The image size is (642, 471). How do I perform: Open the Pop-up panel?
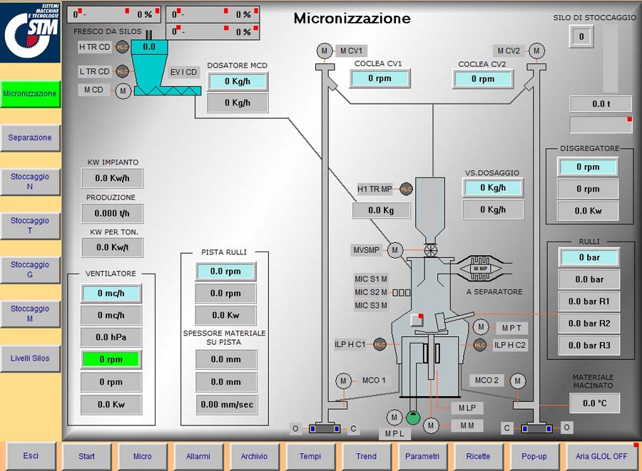(535, 456)
